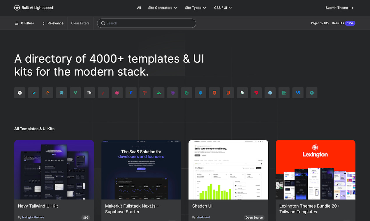Viewport: 370px width, 221px height.
Task: Open the Navy Tailwind UI-Kit thumbnail
Action: (54, 170)
